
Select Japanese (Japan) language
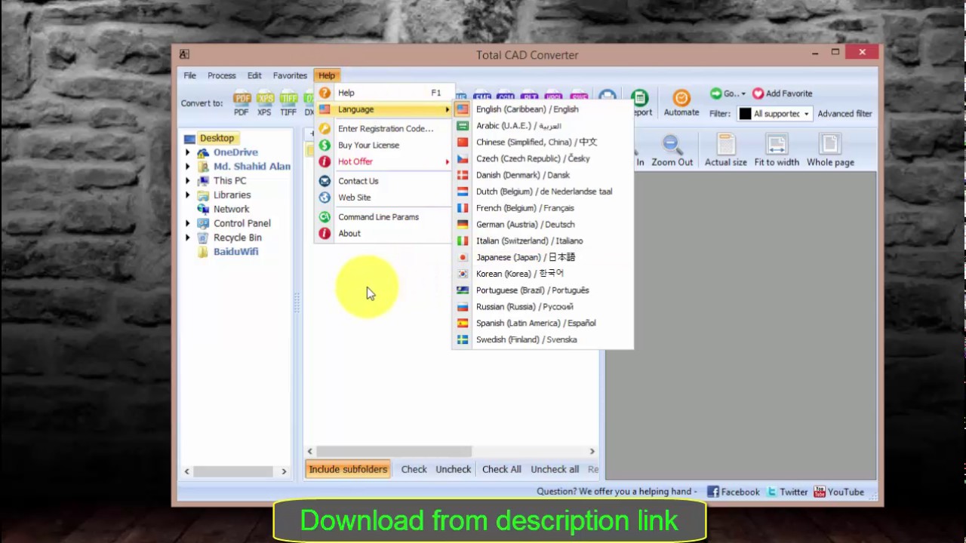pyautogui.click(x=542, y=257)
